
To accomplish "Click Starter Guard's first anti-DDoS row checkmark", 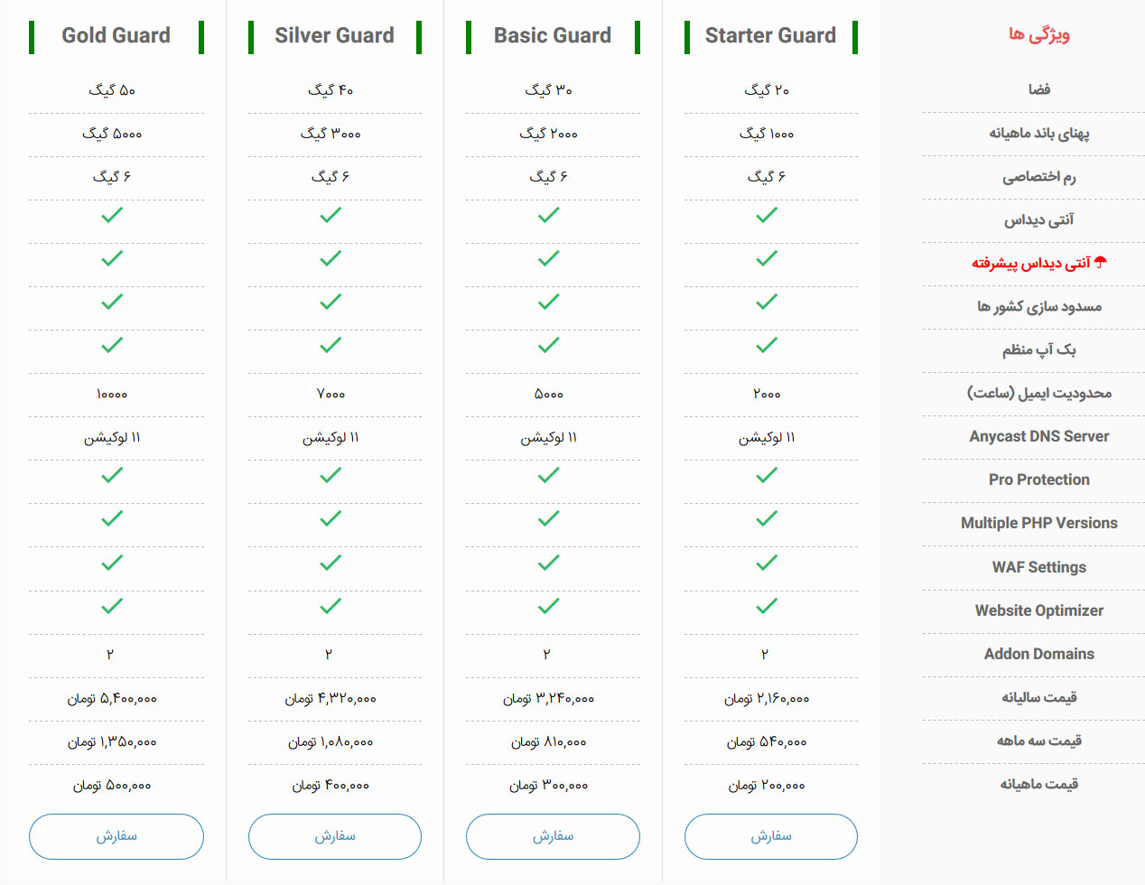I will point(767,215).
